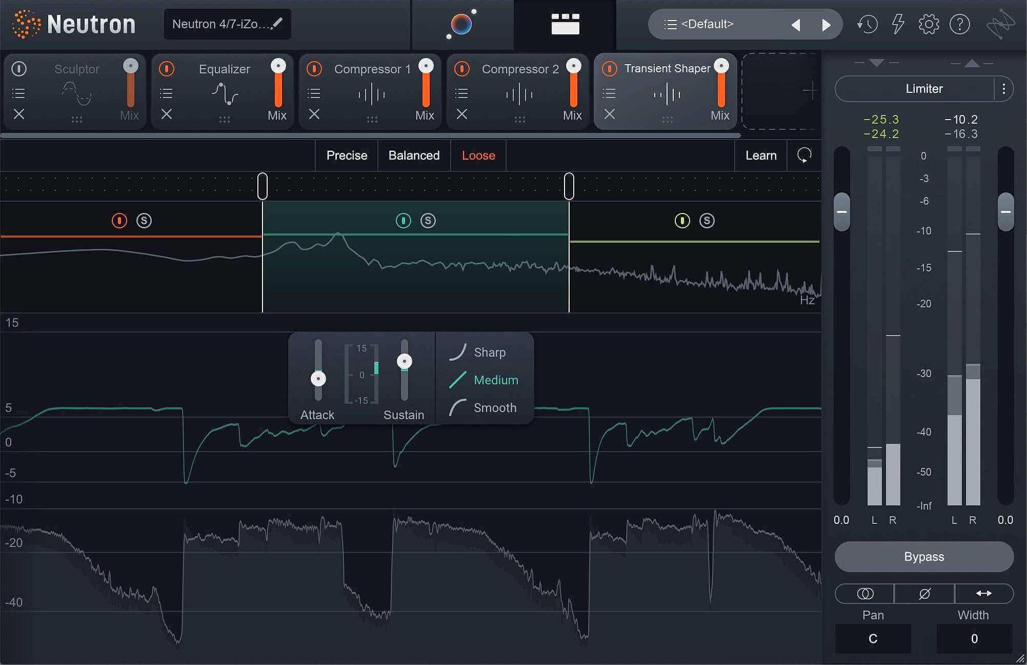Toggle the Equalizer module power button
The width and height of the screenshot is (1027, 665).
point(167,69)
